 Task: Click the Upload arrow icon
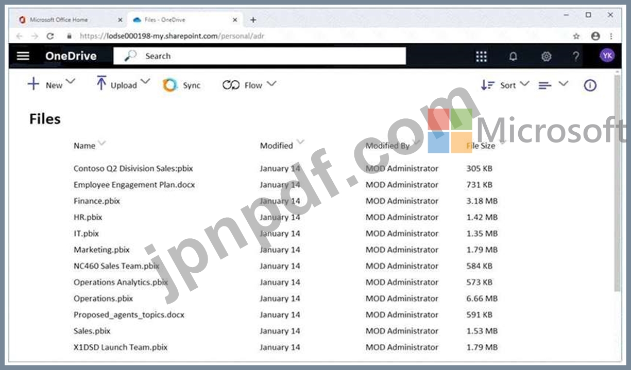(x=101, y=83)
